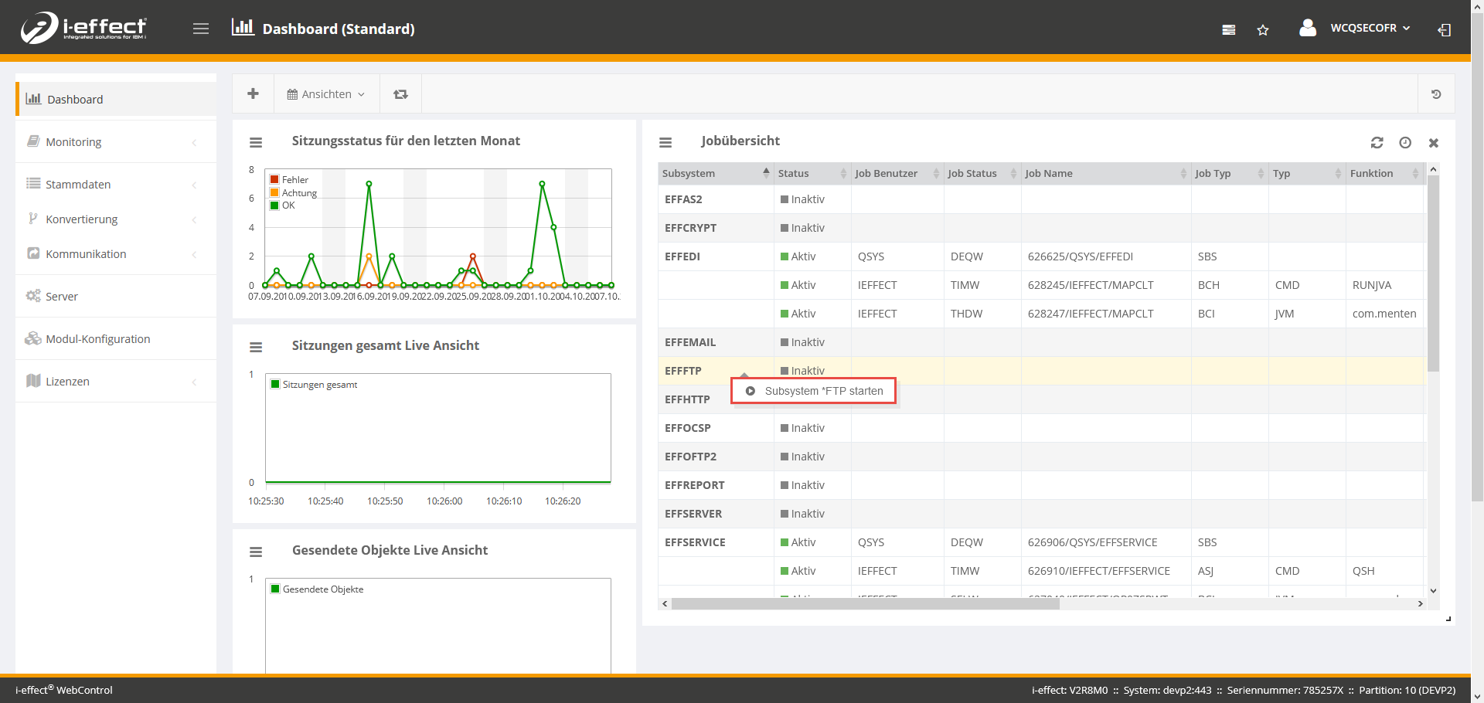Open Modul-Konfiguration in the sidebar
The width and height of the screenshot is (1484, 703).
tap(97, 339)
